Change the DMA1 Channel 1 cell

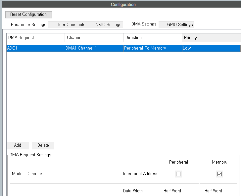pos(94,48)
